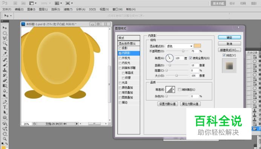Image resolution: width=261 pixels, height=149 pixels.
Task: Enable the 投影 drop shadow checkbox
Action: [x=120, y=48]
